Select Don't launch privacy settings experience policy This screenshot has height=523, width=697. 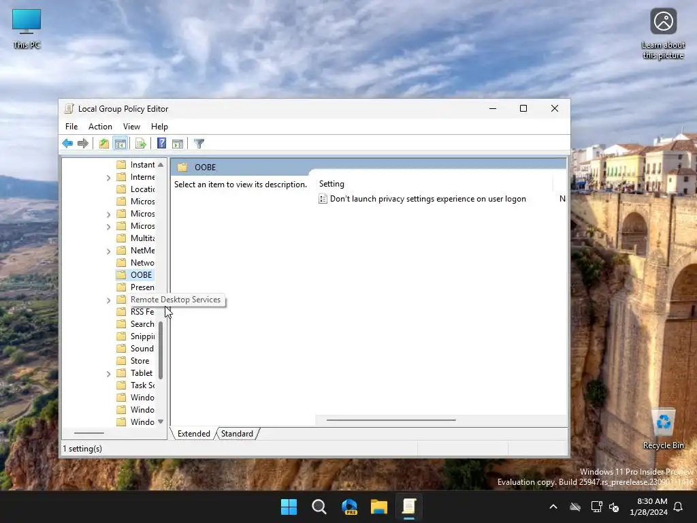[427, 199]
